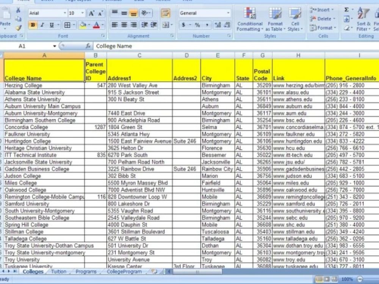379x284 pixels.
Task: Expand the Alignment dialog launcher
Action: (x=172, y=36)
